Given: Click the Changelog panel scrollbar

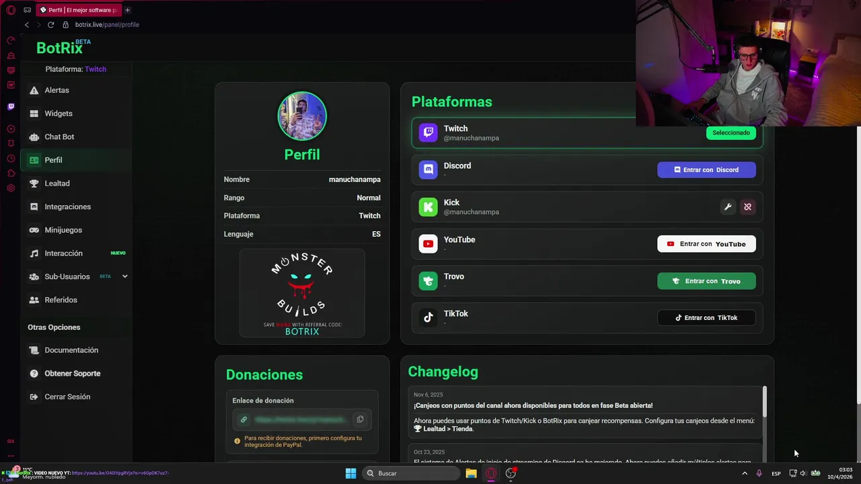Looking at the screenshot, I should click(765, 401).
